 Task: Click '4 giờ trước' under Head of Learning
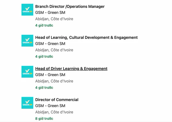[x=44, y=57]
